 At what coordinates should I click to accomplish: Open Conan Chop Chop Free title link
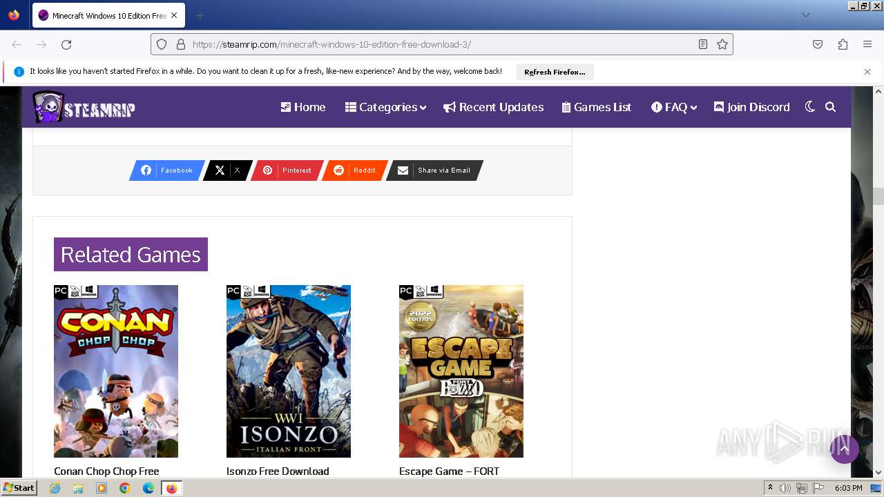coord(106,471)
